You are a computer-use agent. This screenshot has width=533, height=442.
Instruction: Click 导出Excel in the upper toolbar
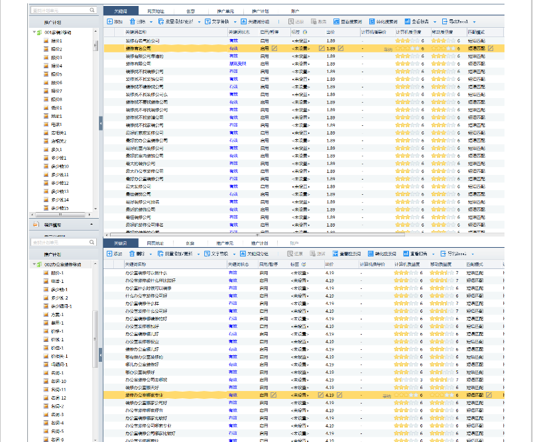[455, 22]
